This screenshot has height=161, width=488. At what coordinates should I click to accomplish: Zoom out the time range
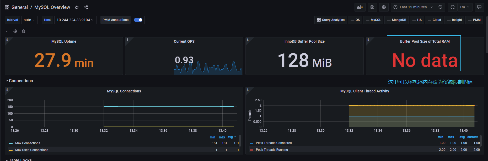coord(441,7)
